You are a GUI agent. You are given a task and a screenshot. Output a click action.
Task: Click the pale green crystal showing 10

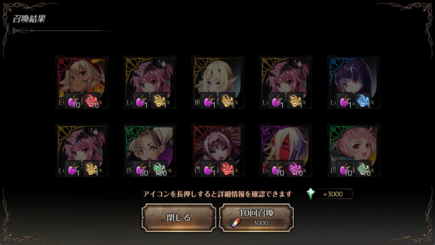363,169
